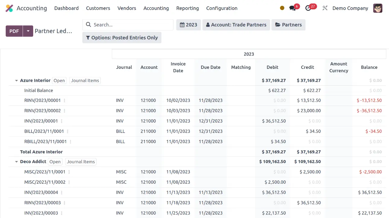Open the Reporting menu

point(187,8)
